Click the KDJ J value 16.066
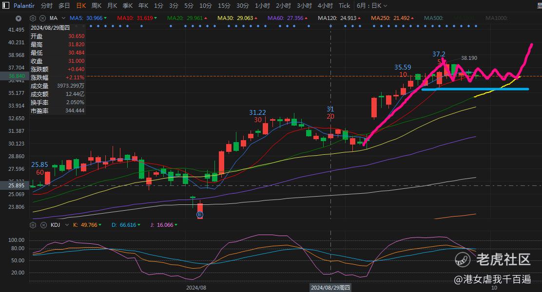This screenshot has height=292, width=542. (165, 225)
